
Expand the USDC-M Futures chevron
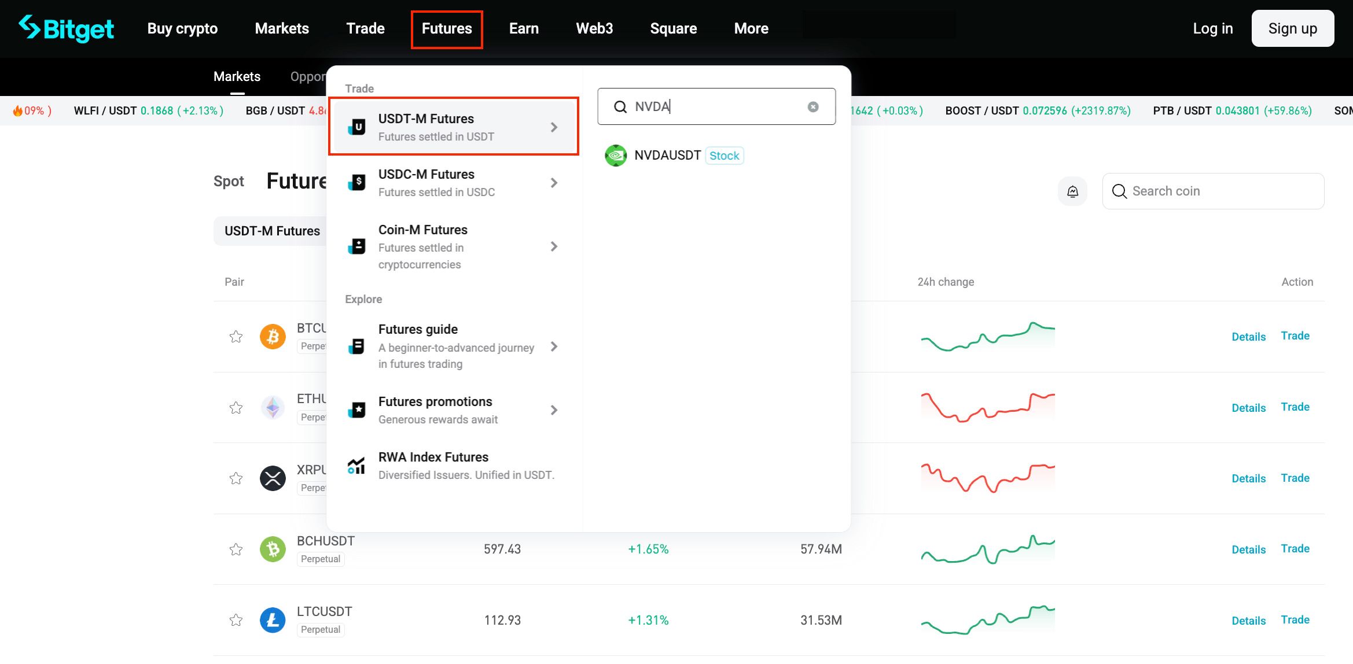point(554,183)
